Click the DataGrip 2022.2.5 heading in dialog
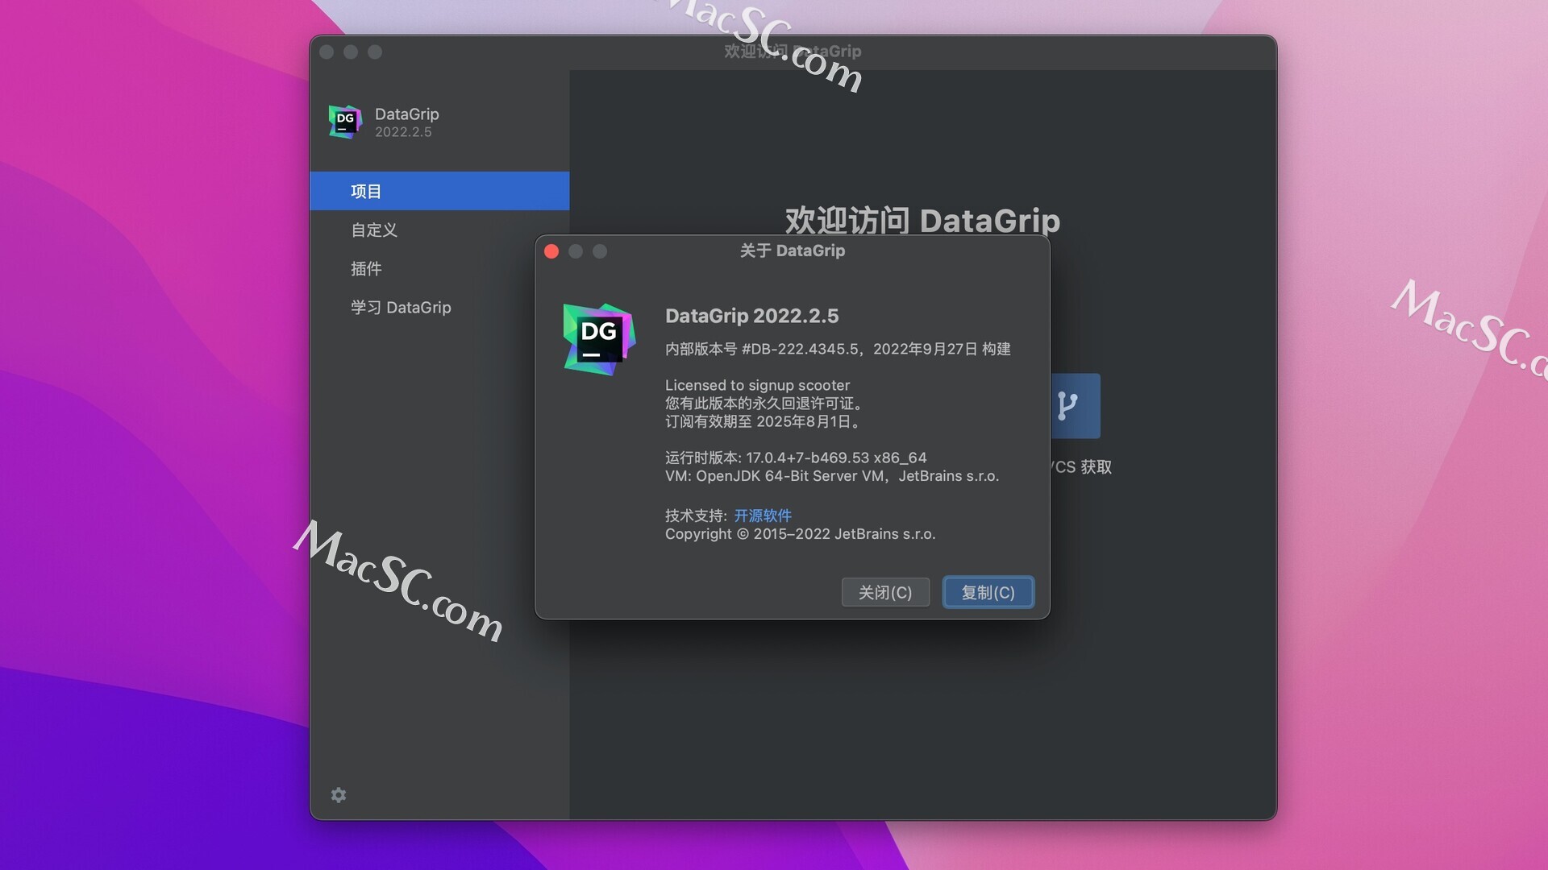Viewport: 1548px width, 870px height. point(752,316)
